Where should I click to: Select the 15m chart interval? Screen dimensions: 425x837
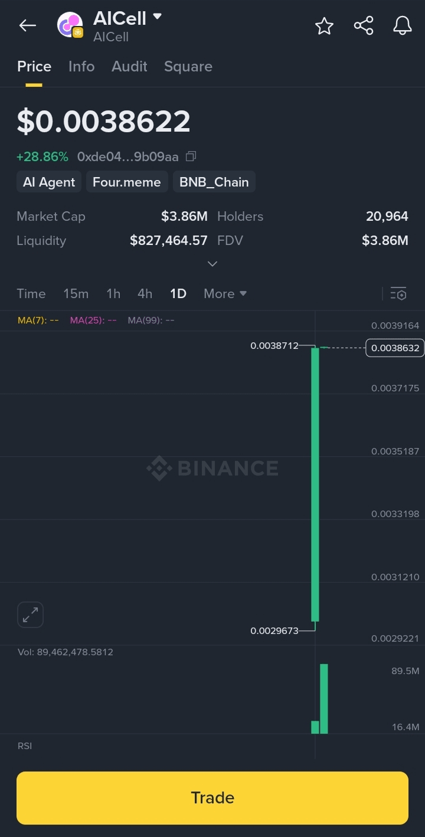click(76, 293)
